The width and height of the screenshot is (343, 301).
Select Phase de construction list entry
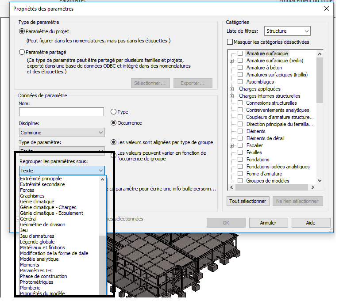point(43,276)
